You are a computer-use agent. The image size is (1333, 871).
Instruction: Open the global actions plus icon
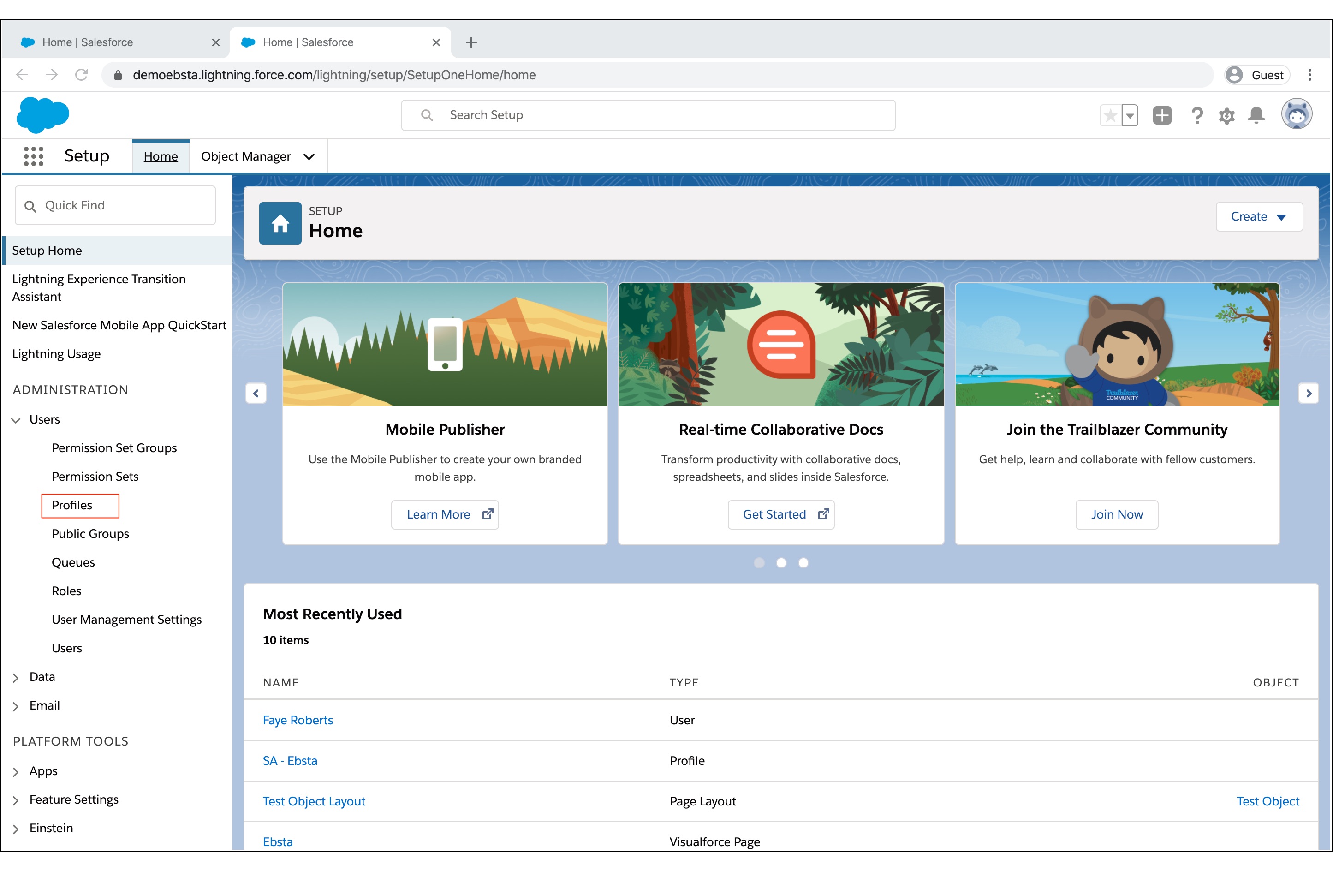point(1162,115)
